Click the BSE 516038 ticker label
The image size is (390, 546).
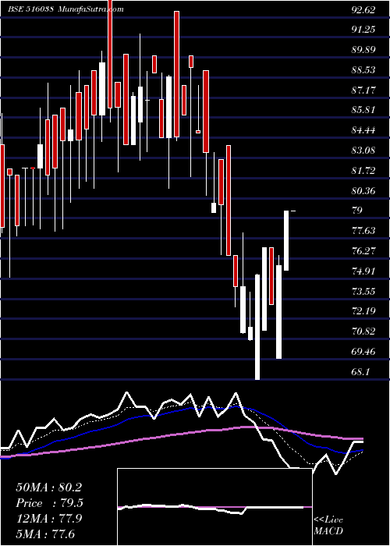(x=30, y=9)
